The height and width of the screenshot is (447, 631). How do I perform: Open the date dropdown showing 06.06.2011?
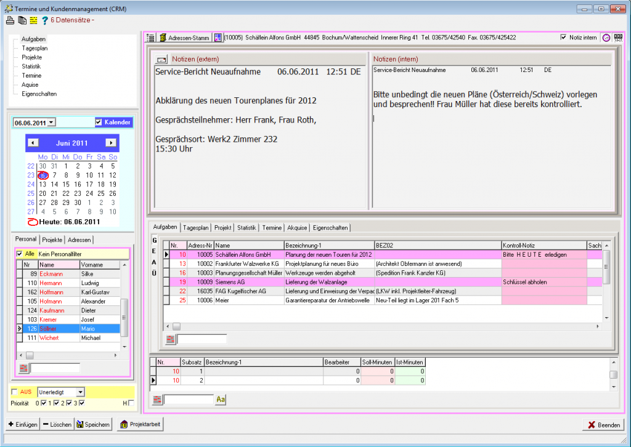(x=52, y=123)
